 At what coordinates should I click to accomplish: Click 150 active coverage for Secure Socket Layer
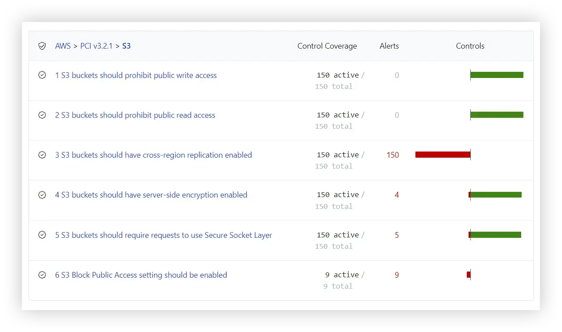(338, 235)
